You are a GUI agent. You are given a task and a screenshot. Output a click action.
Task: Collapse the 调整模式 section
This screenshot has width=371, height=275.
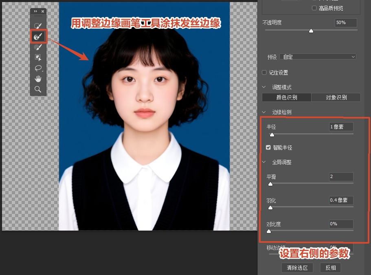263,87
